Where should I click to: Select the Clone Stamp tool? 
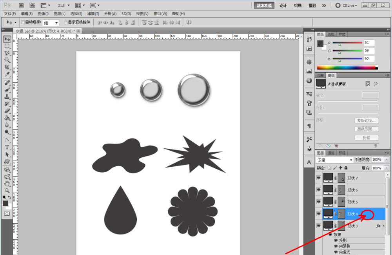click(x=7, y=97)
